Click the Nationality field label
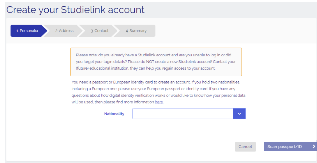This screenshot has width=317, height=163. (114, 114)
